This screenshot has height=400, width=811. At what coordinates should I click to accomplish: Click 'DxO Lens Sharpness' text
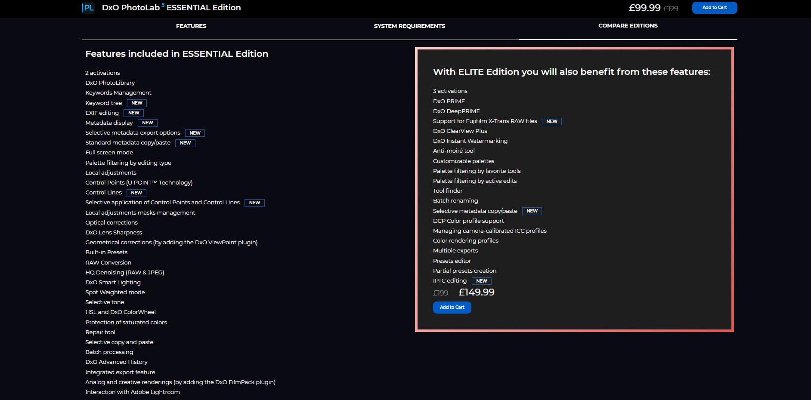(x=114, y=233)
